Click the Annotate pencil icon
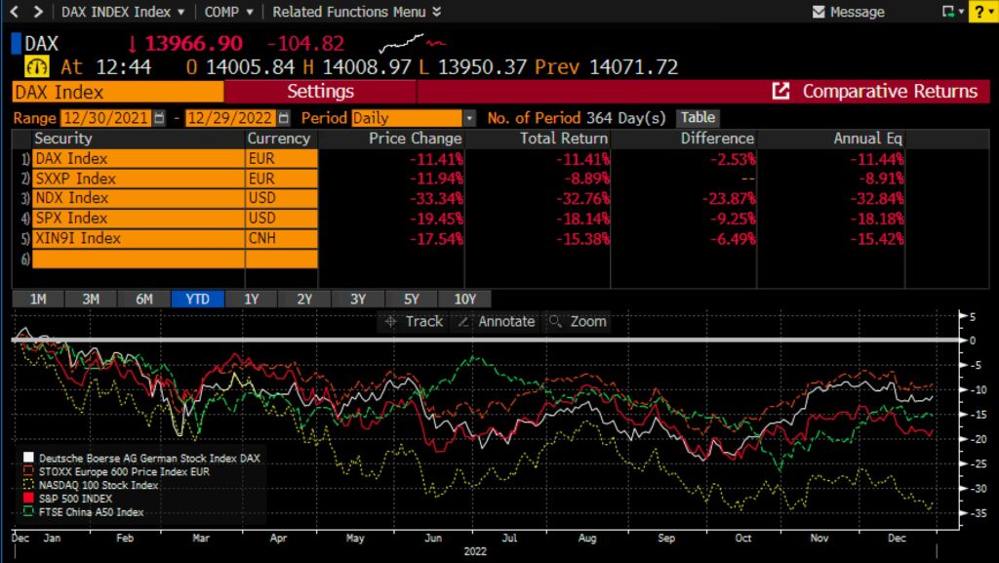 tap(463, 322)
